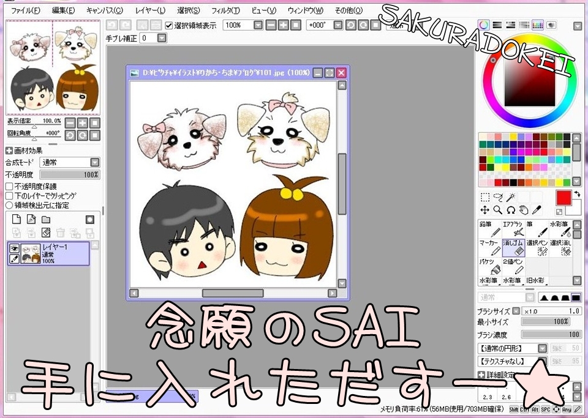
Task: Create a new normal layer
Action: point(17,219)
